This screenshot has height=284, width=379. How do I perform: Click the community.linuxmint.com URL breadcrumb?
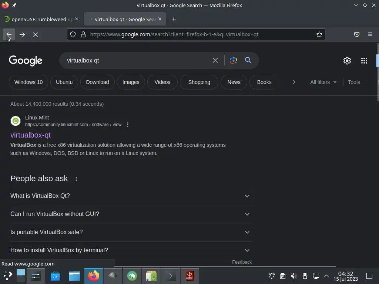(73, 125)
